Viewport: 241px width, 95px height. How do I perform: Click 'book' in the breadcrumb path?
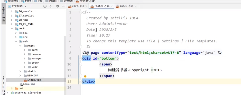28,1
